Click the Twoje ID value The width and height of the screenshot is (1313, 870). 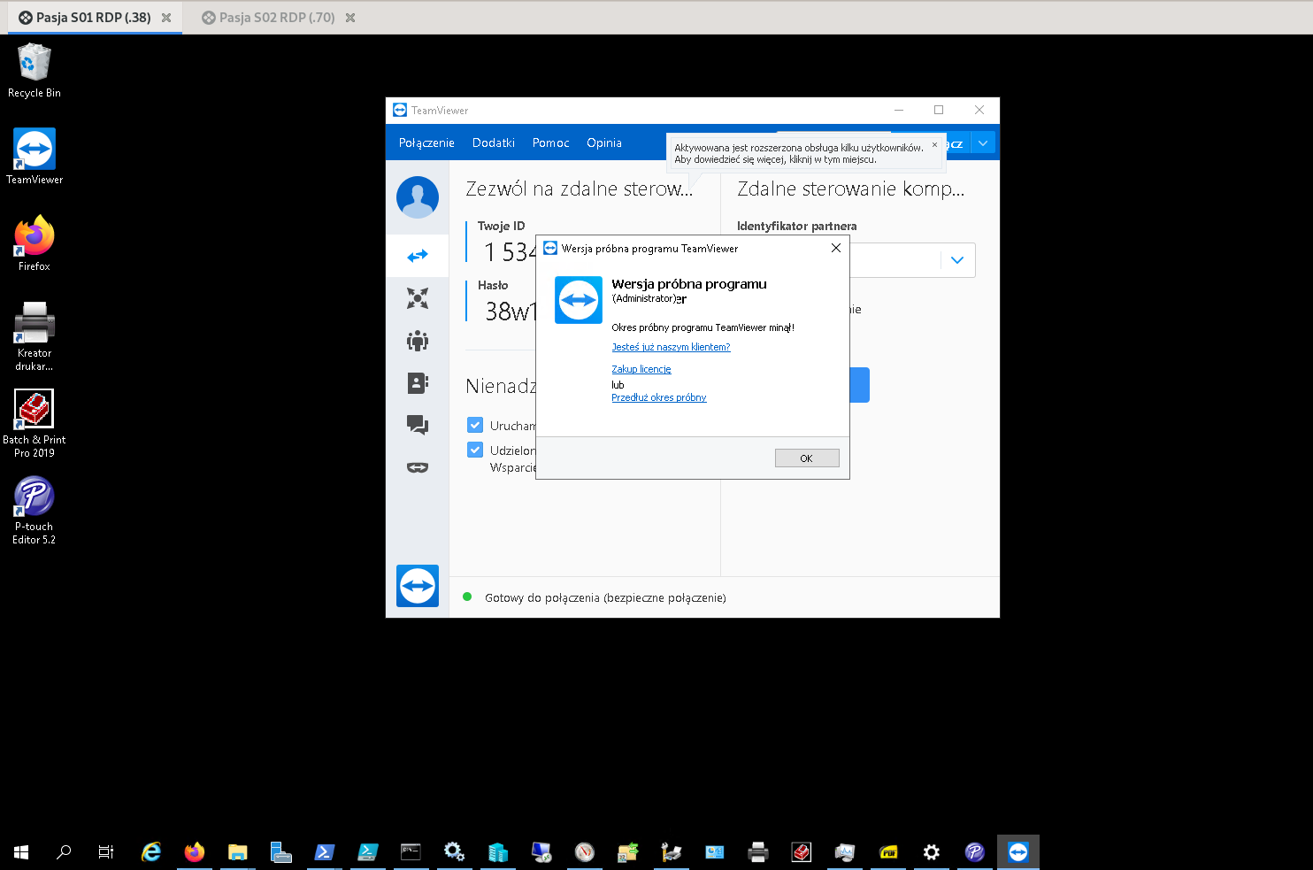tap(510, 252)
